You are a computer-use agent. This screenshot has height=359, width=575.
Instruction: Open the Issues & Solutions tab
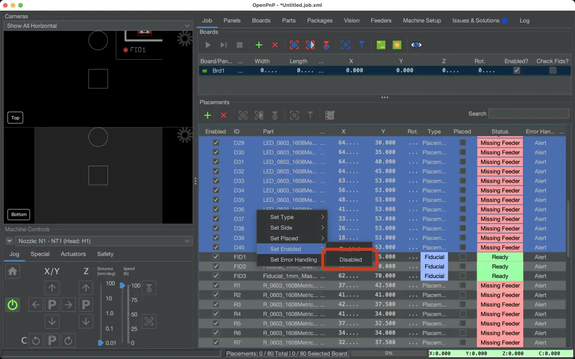pyautogui.click(x=476, y=21)
